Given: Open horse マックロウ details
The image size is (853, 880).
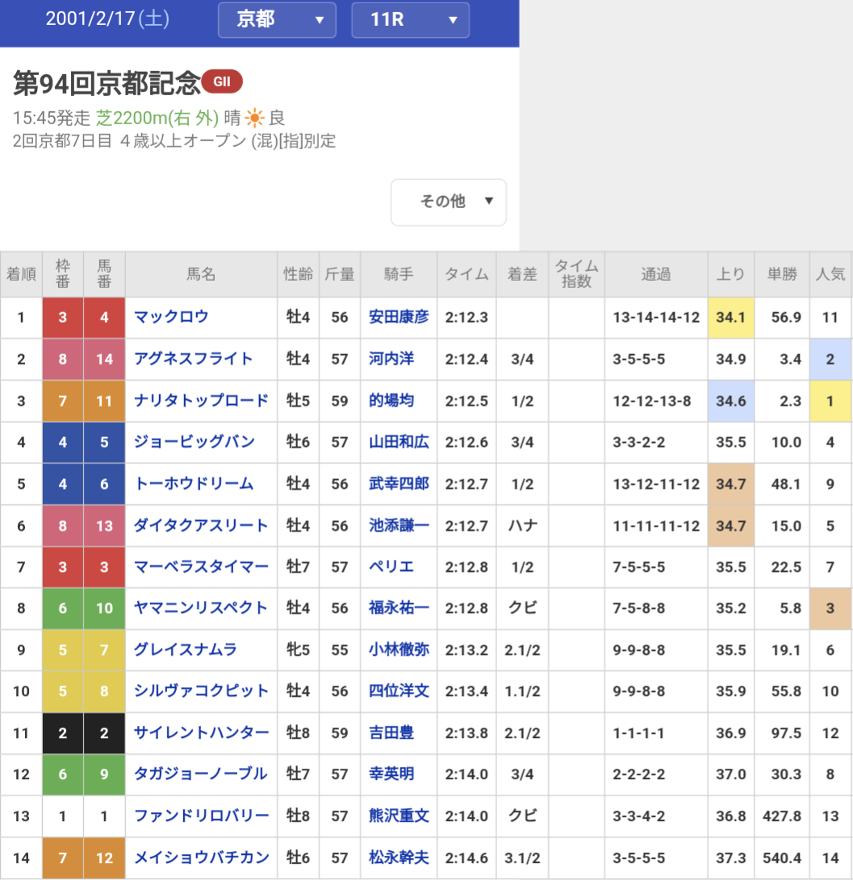Looking at the screenshot, I should click(171, 317).
